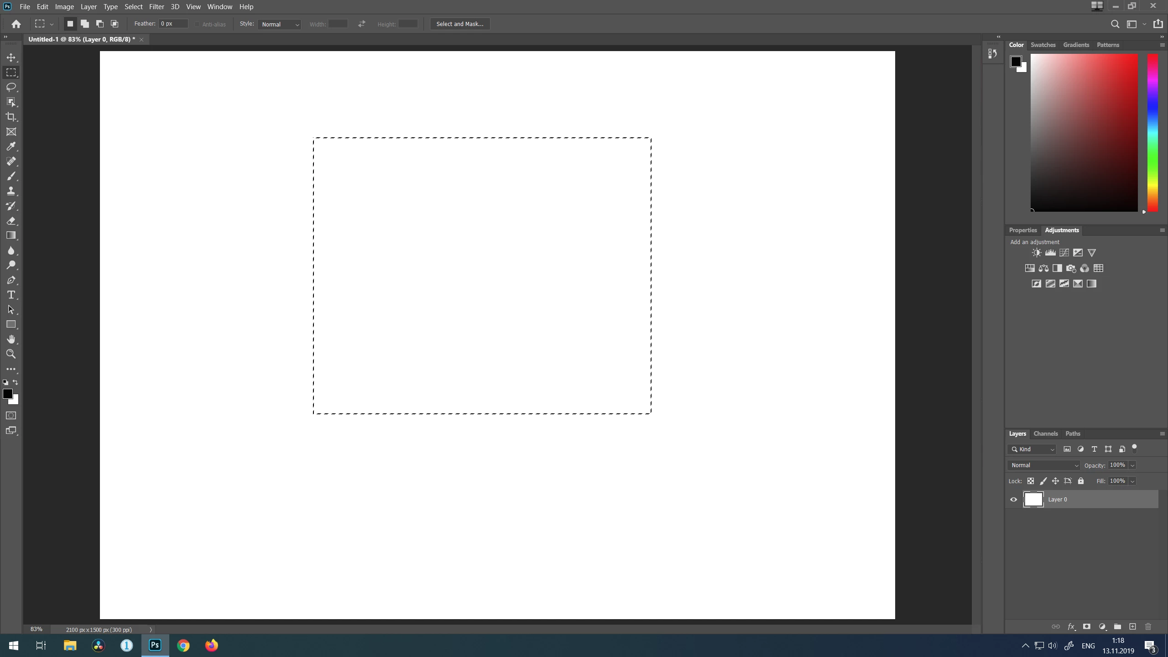Hide Layer 0 using eye icon
Image resolution: width=1168 pixels, height=657 pixels.
pos(1013,500)
